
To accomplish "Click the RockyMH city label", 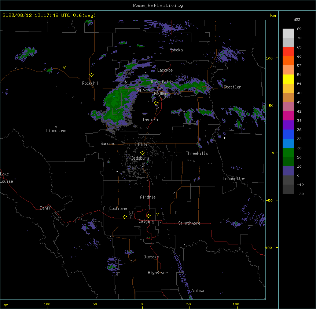I will (90, 83).
